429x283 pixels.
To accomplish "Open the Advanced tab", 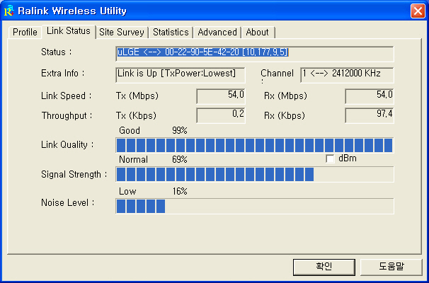I will (217, 33).
